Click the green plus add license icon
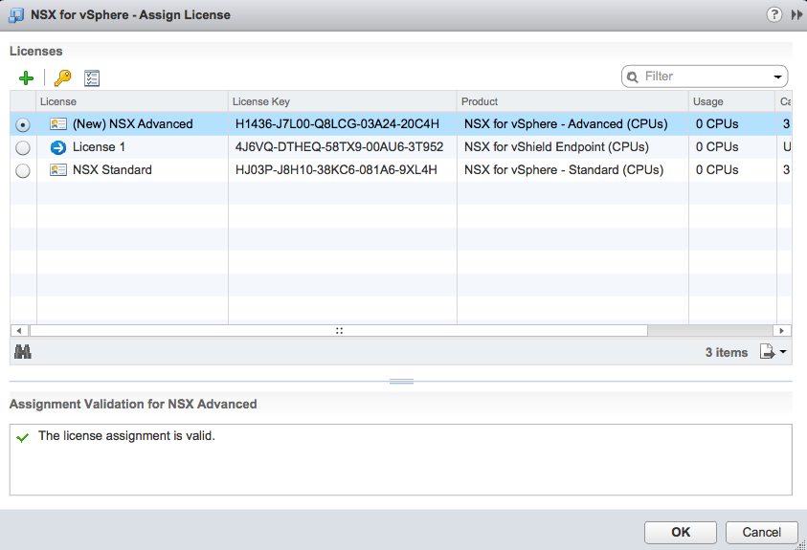Screen dimensions: 807x550 26,78
